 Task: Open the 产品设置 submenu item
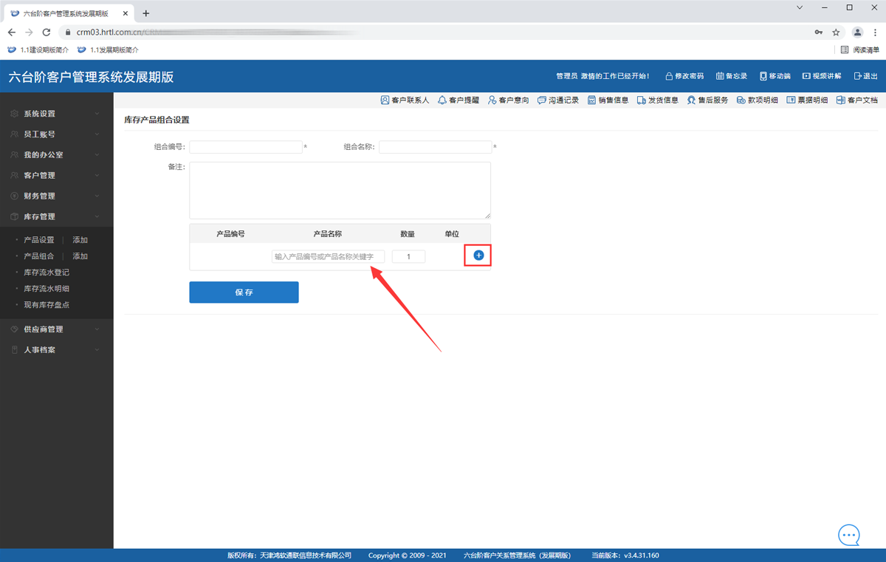(39, 240)
